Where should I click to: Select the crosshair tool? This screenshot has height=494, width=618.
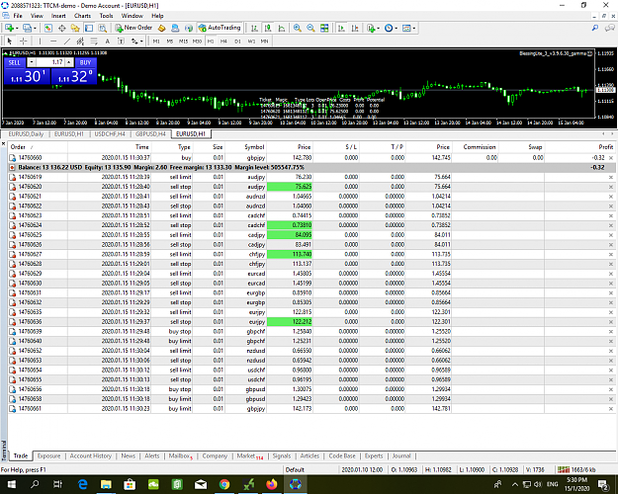click(24, 41)
